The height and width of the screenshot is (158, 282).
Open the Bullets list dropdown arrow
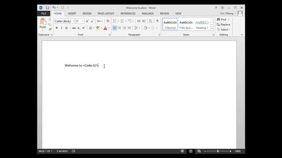(118, 21)
